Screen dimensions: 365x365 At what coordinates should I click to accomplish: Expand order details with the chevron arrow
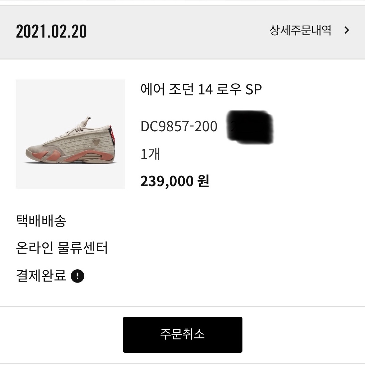point(347,31)
